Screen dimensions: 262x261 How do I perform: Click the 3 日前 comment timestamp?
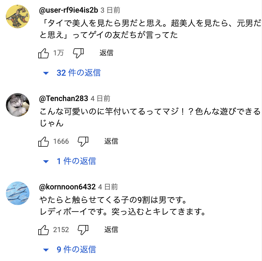(110, 10)
